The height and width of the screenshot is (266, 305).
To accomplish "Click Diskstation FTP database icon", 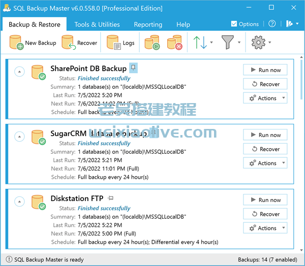I will point(38,202).
